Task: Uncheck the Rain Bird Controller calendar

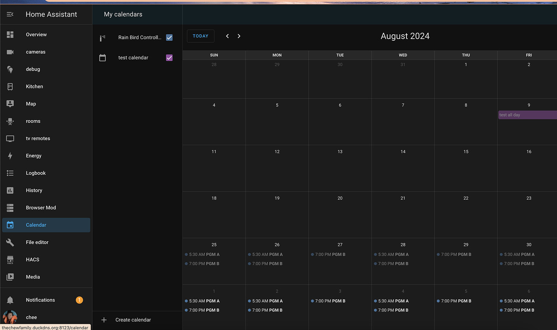Action: [169, 38]
